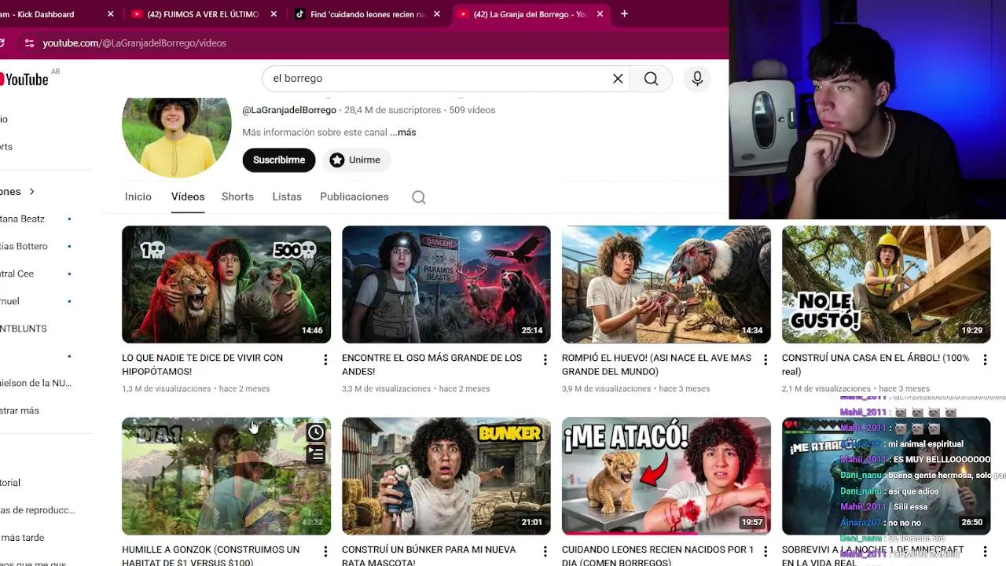Switch to TikTok 'Find cuidando leones' tab

pyautogui.click(x=366, y=14)
